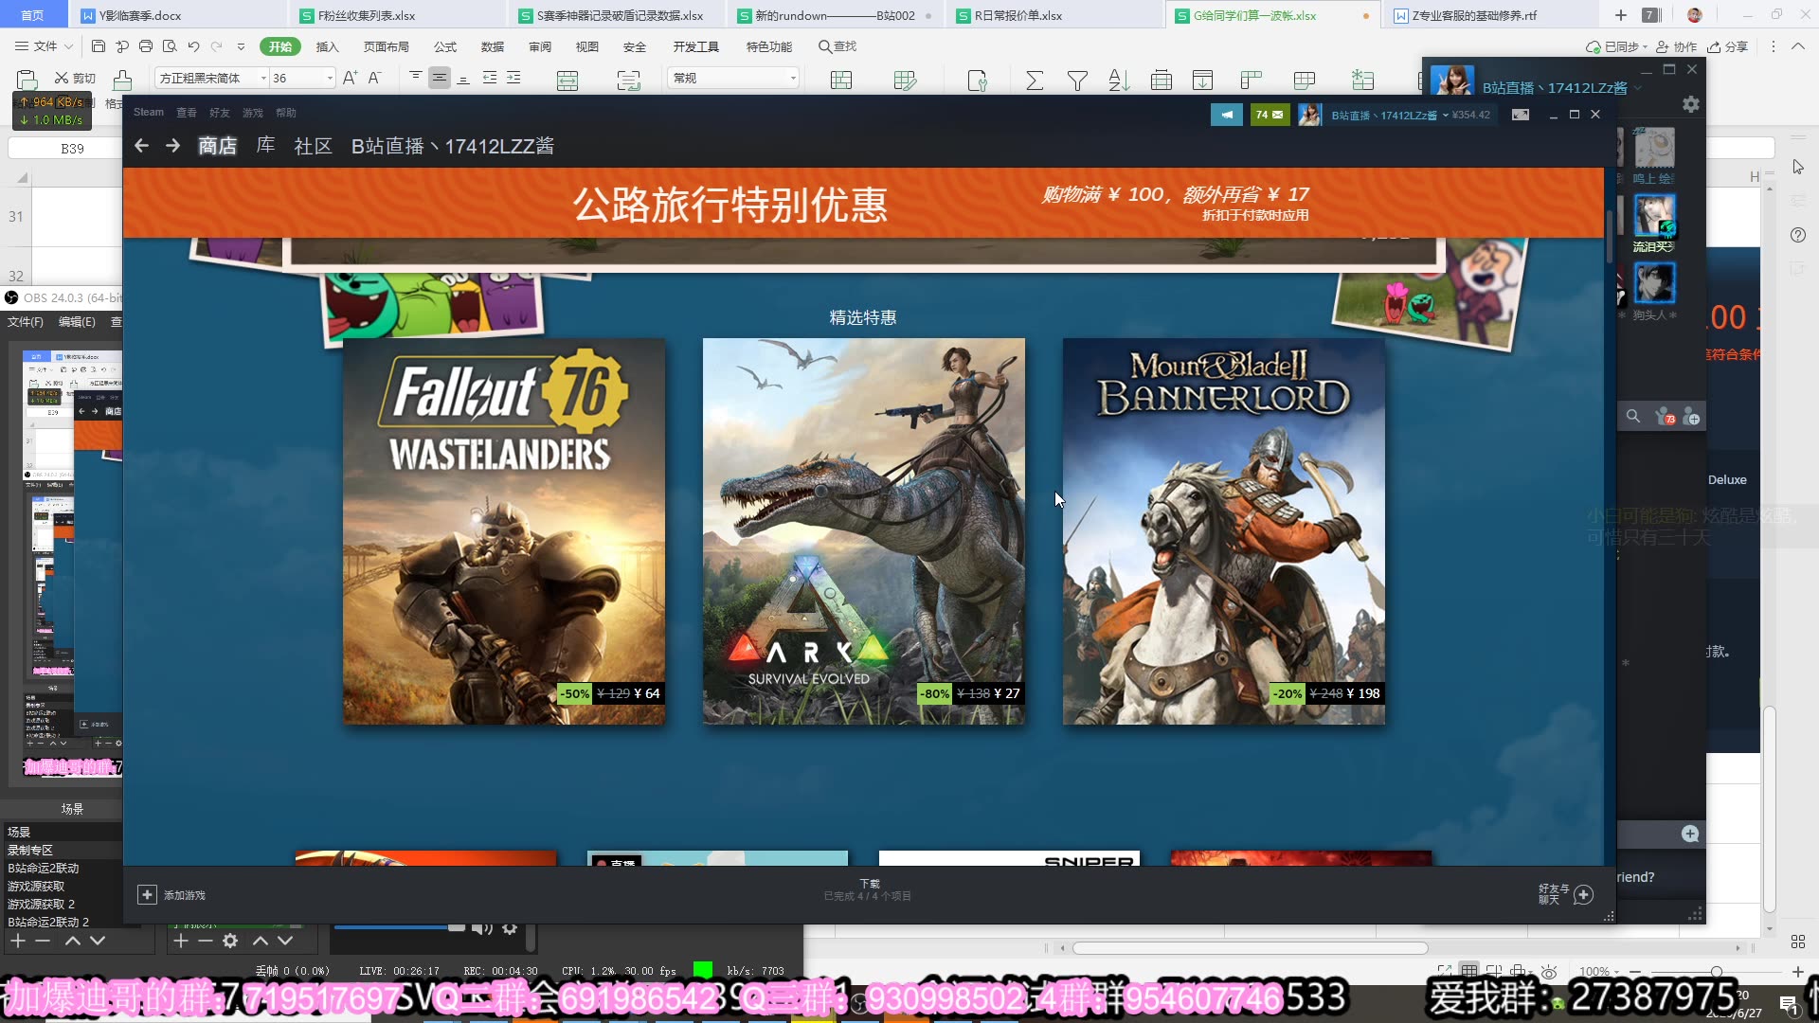This screenshot has height=1023, width=1819.
Task: Click the wrap text icon in WPS
Action: [x=628, y=81]
